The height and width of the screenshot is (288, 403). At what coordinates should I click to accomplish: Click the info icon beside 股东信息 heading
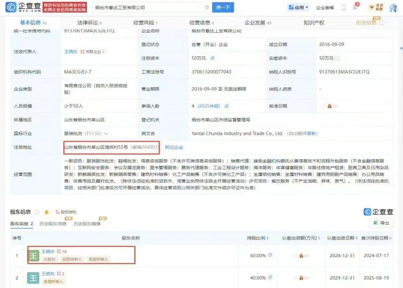37,212
